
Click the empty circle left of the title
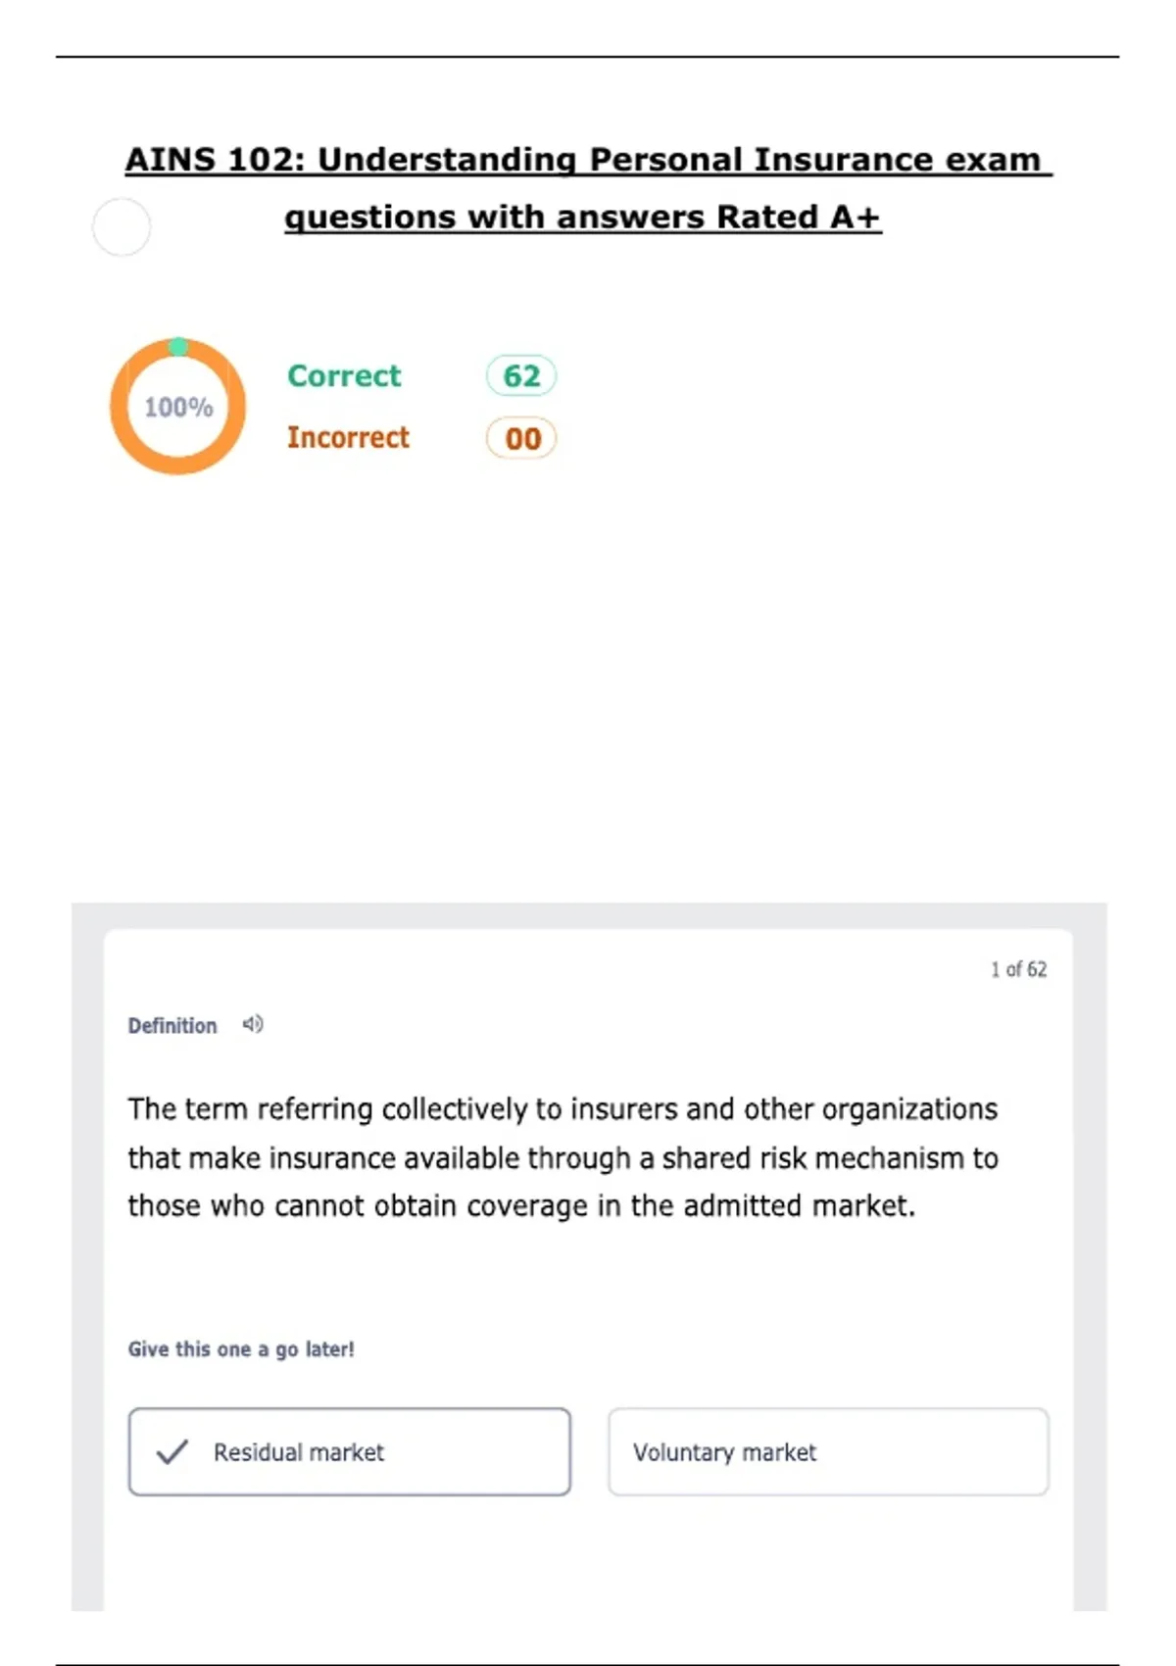coord(122,226)
